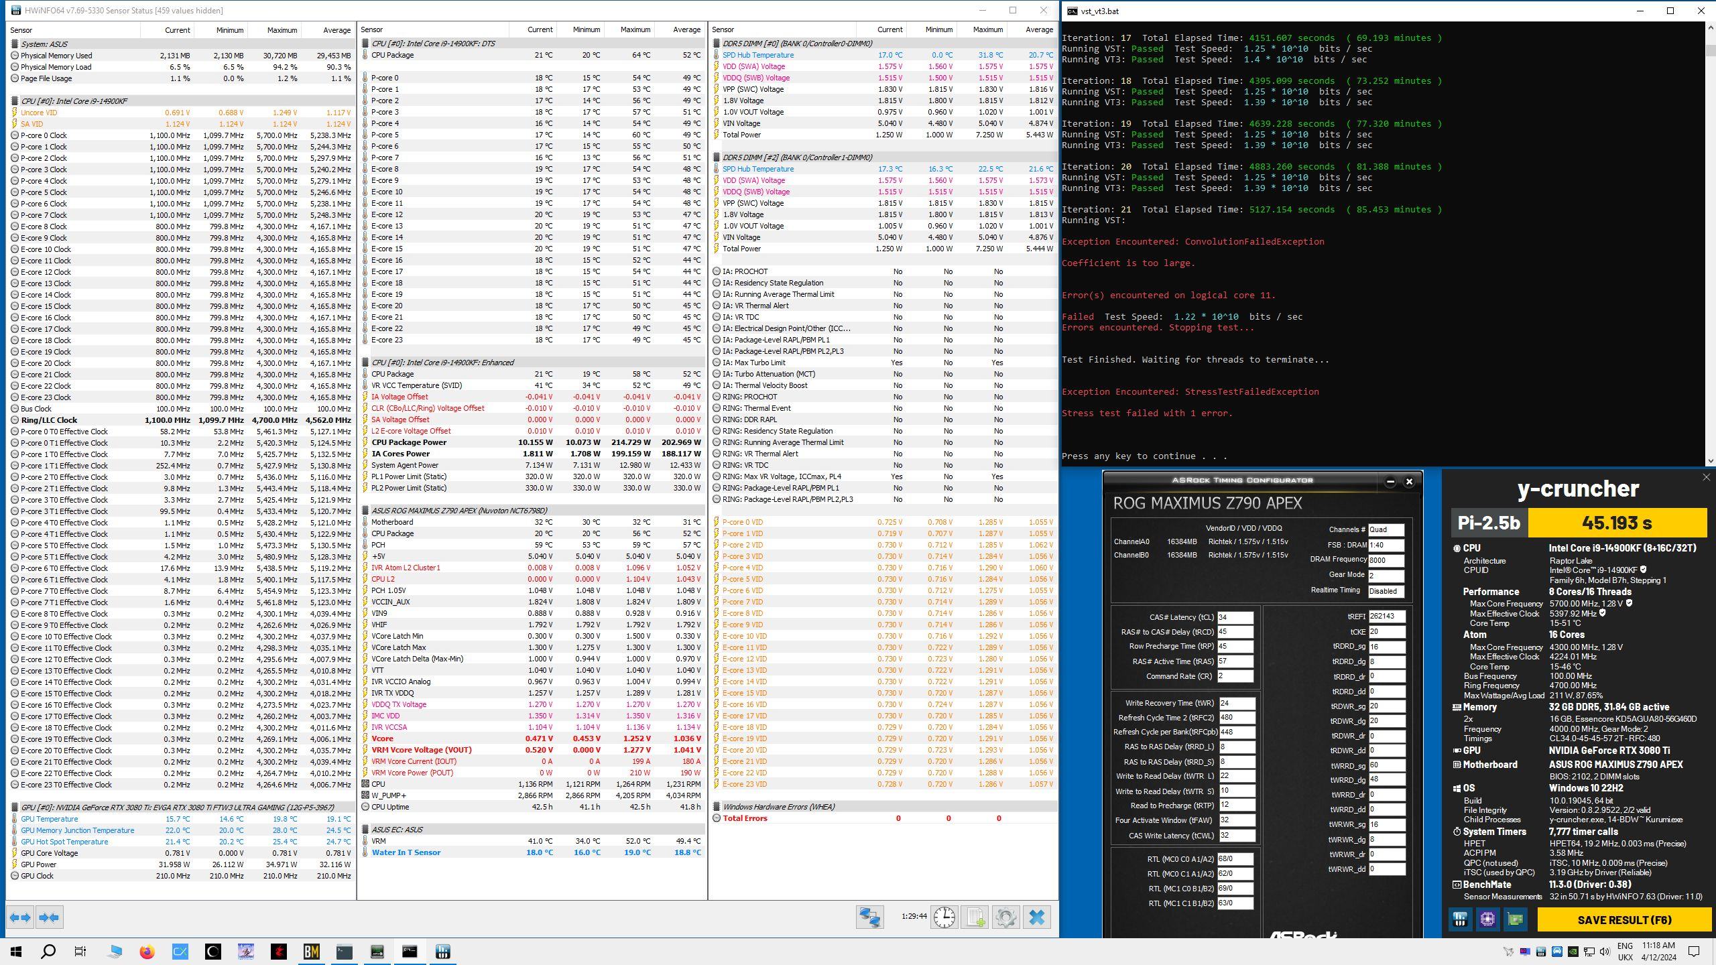Click HWiNFO shrink columns arrows button

tap(49, 917)
